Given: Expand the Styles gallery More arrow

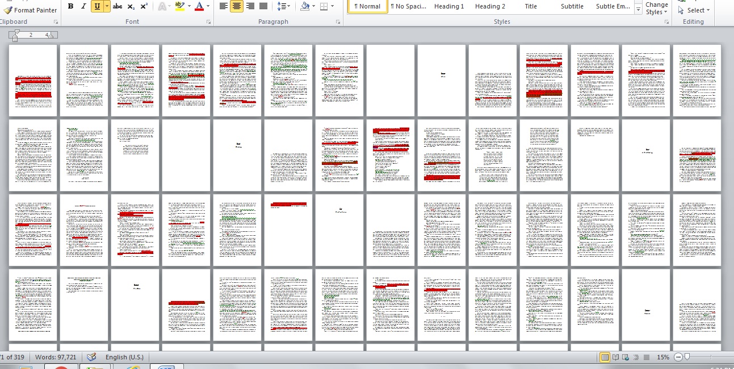Looking at the screenshot, I should tap(638, 10).
